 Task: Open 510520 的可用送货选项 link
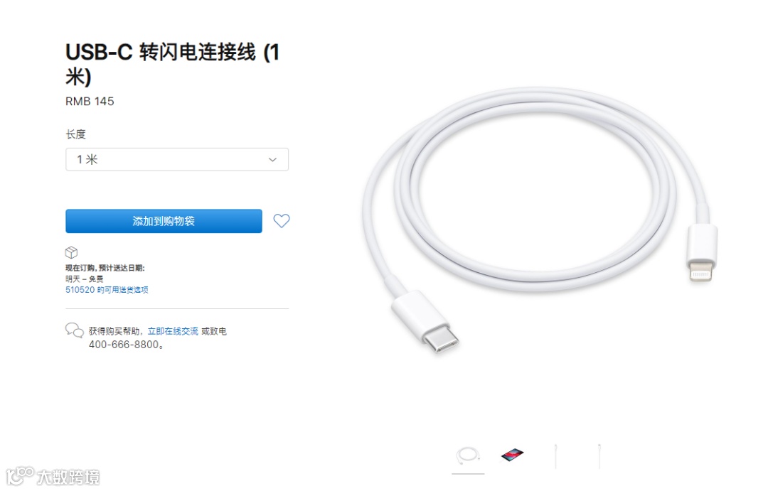pos(107,290)
